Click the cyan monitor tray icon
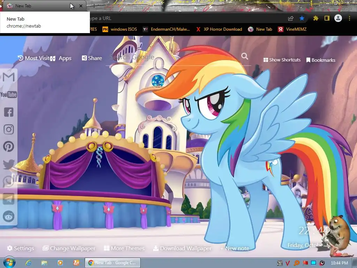Viewport: 357px width, 268px height. [313, 263]
